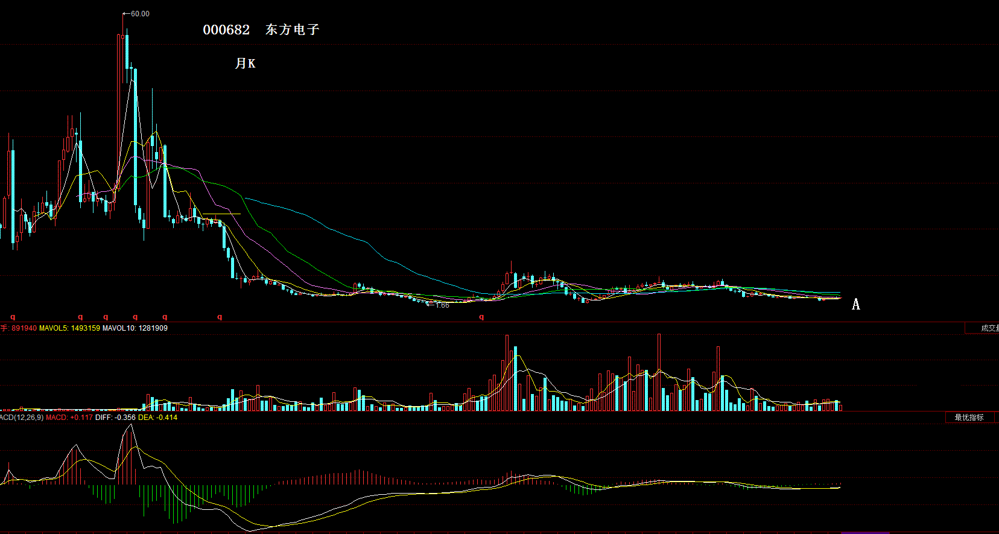
Task: Click the 月K period label
Action: click(246, 63)
